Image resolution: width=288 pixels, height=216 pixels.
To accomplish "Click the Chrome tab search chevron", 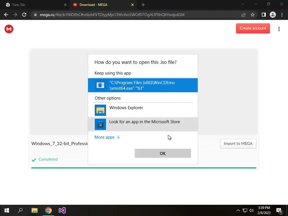I will click(243, 4).
